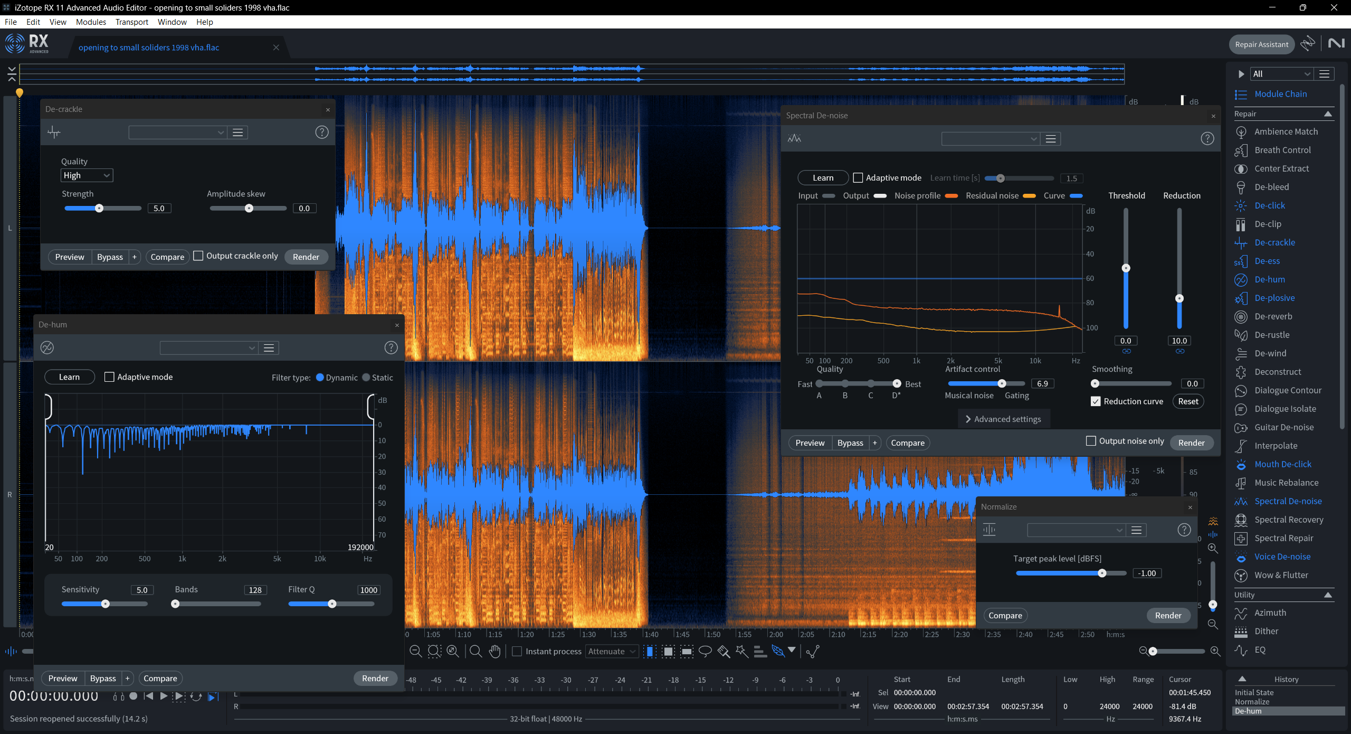Open the Attenuate instant process dropdown
The image size is (1351, 734).
(x=612, y=651)
